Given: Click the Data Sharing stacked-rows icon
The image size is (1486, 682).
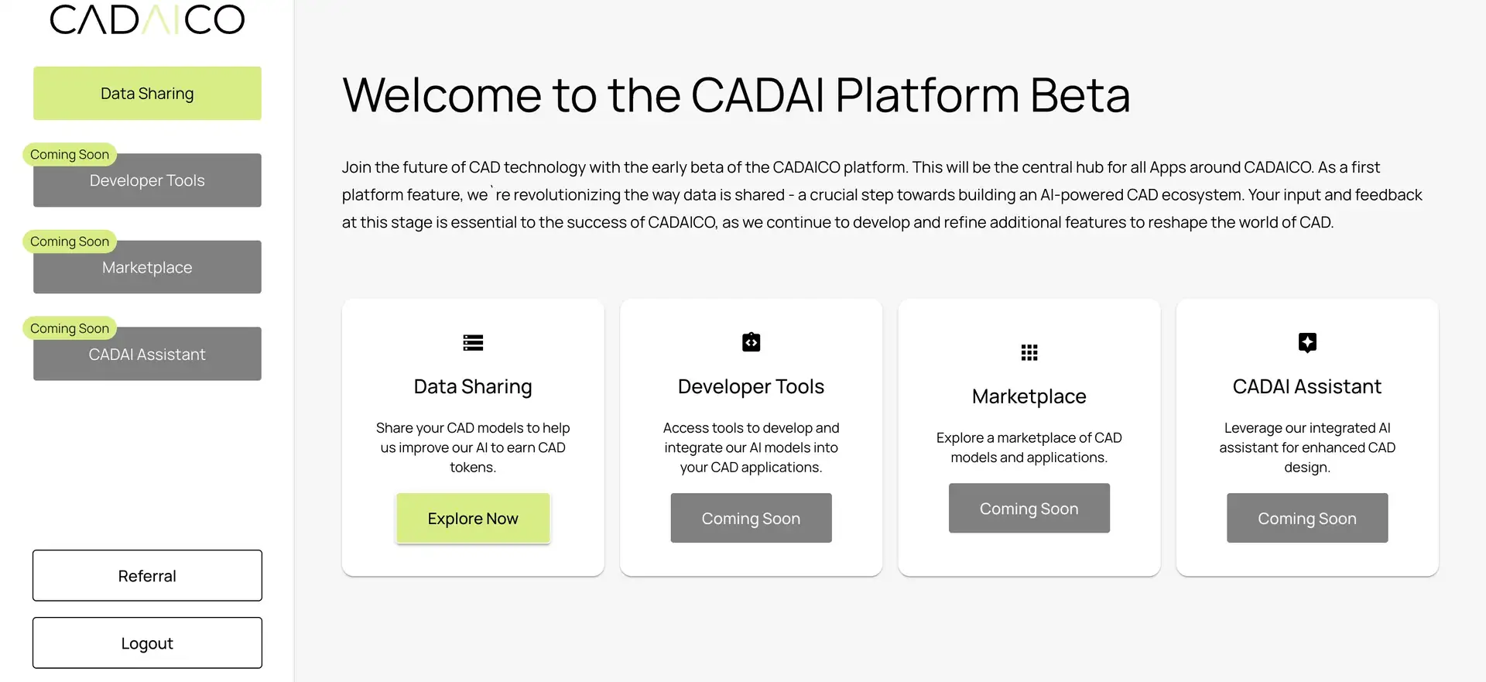Looking at the screenshot, I should pyautogui.click(x=473, y=342).
